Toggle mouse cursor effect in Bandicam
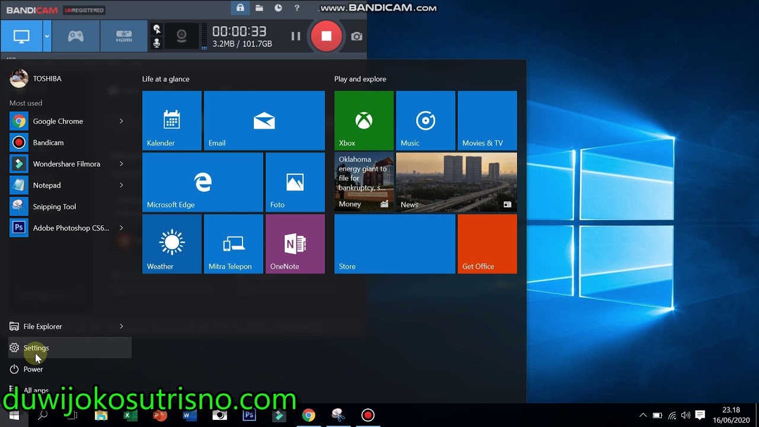The image size is (759, 427). click(x=157, y=29)
